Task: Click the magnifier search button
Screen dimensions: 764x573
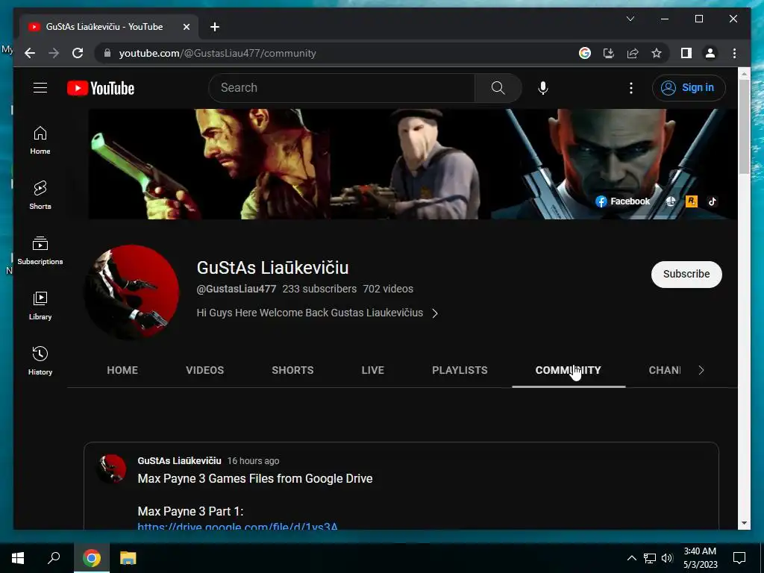Action: click(498, 88)
